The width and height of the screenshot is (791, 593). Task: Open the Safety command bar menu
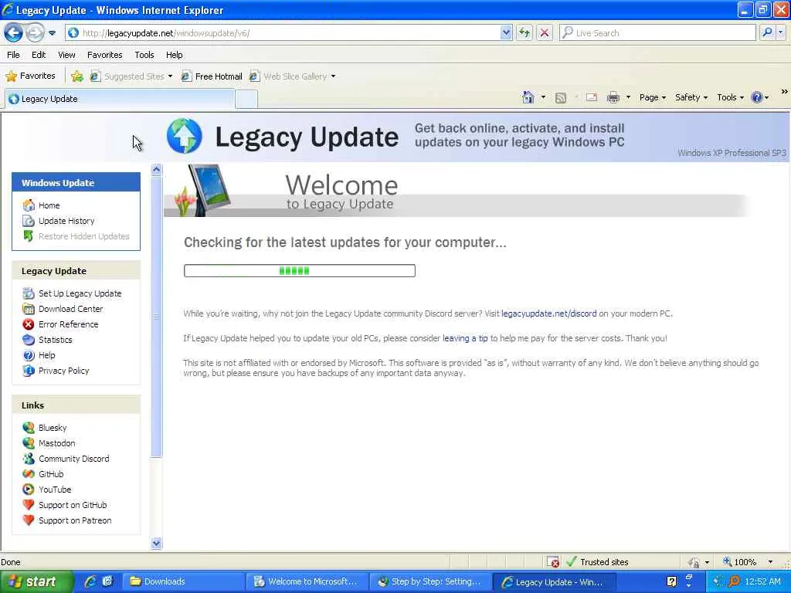point(691,97)
